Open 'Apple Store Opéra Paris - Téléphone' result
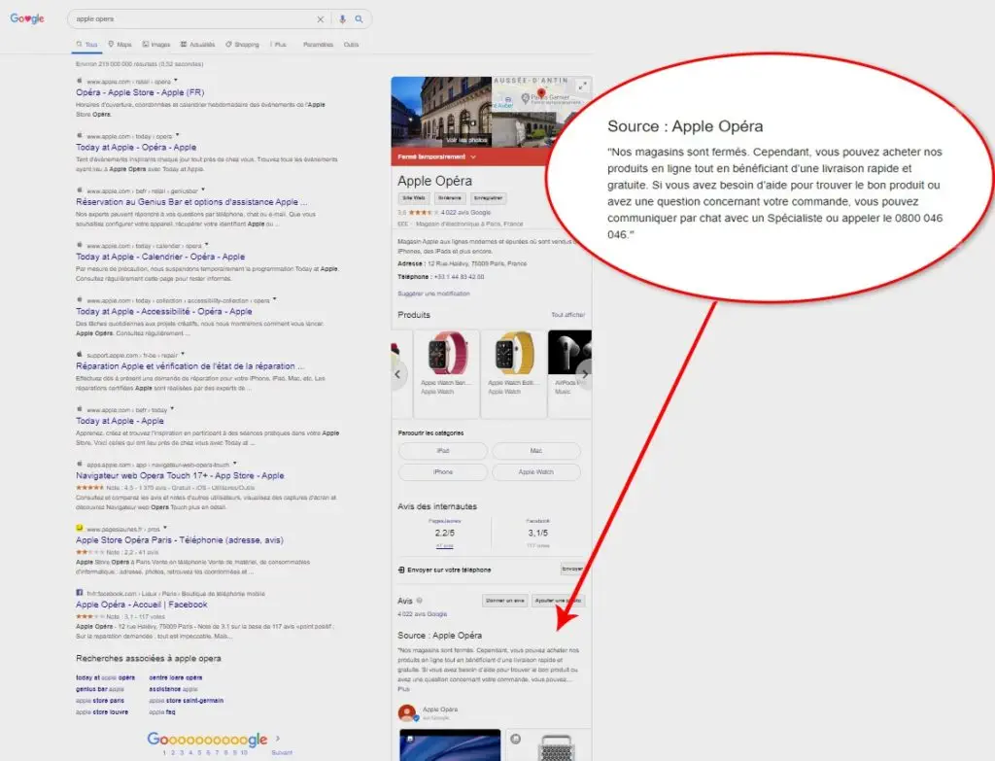The image size is (995, 761). pyautogui.click(x=180, y=540)
